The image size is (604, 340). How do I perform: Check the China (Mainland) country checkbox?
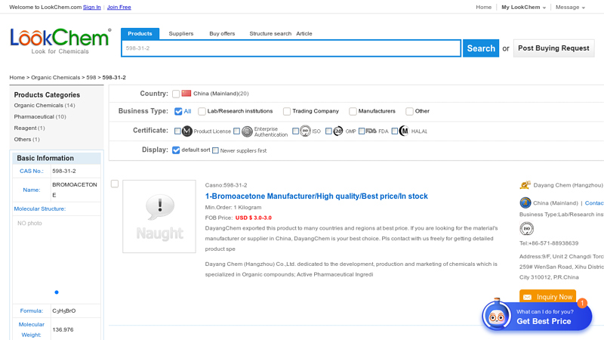click(x=176, y=94)
